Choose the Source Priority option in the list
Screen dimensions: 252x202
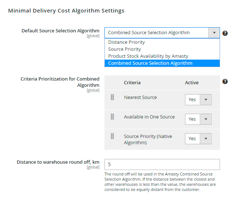tap(125, 49)
